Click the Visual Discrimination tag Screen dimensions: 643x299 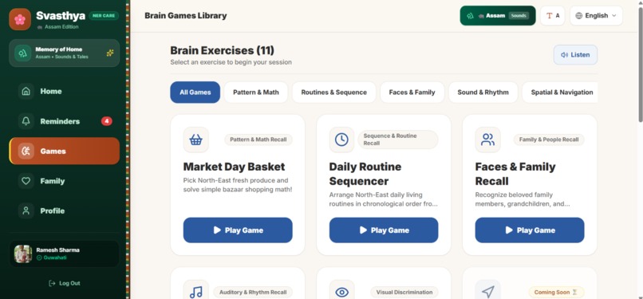404,293
